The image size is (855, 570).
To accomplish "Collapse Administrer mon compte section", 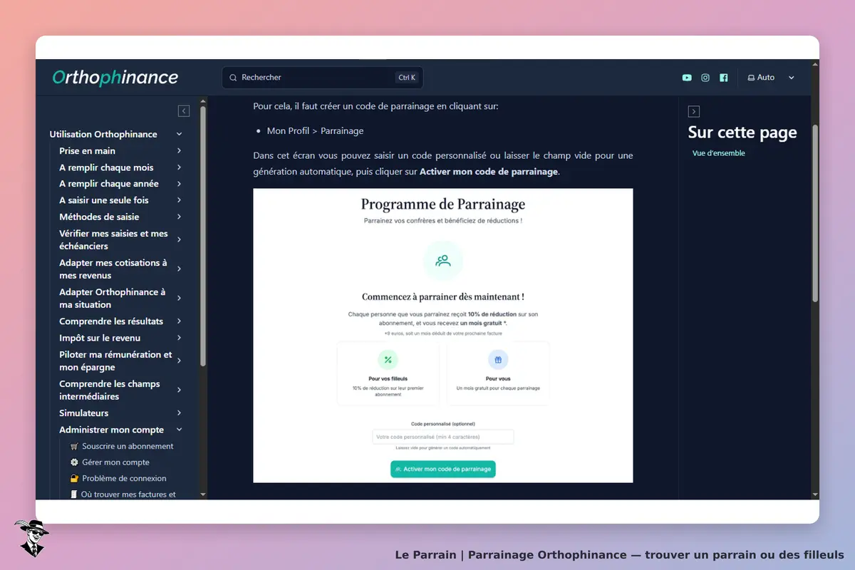I will pyautogui.click(x=180, y=430).
